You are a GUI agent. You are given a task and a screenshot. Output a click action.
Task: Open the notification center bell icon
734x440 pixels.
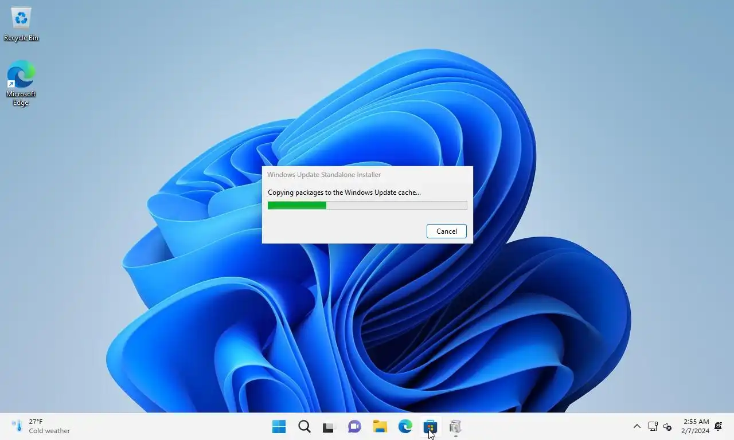coord(719,426)
